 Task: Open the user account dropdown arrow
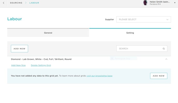[x=175, y=3]
